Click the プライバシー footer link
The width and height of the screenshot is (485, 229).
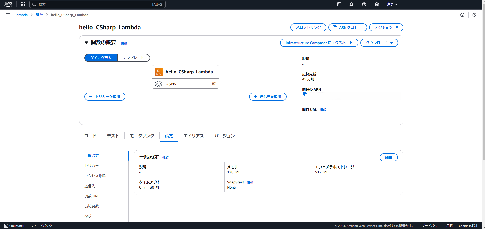point(431,226)
